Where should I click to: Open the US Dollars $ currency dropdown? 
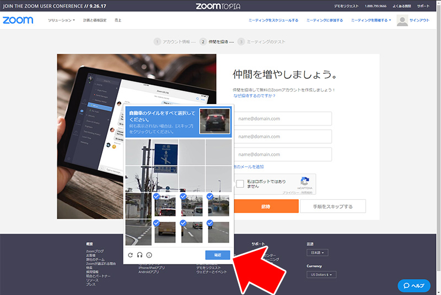tap(321, 275)
